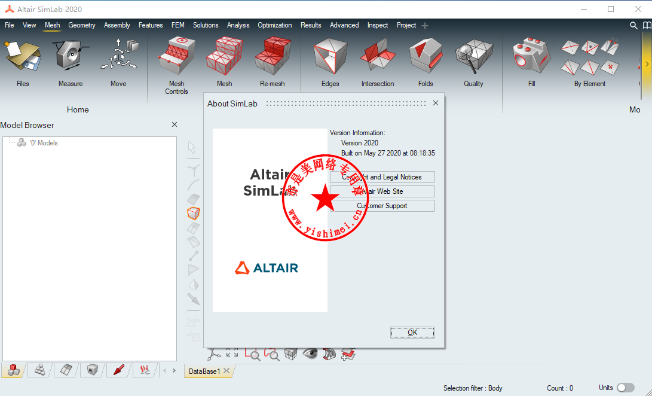Go to next browser tabs with right chevron
652x396 pixels.
pos(175,370)
